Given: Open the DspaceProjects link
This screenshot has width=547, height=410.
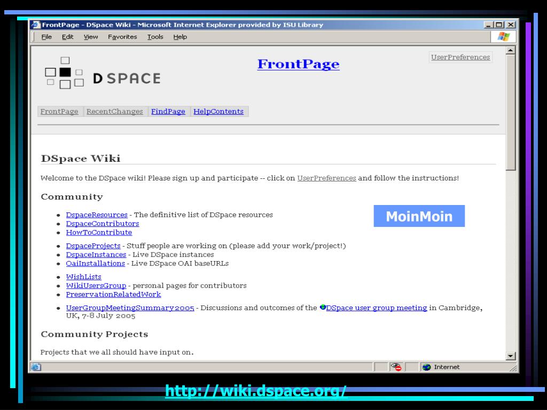Looking at the screenshot, I should pyautogui.click(x=93, y=246).
